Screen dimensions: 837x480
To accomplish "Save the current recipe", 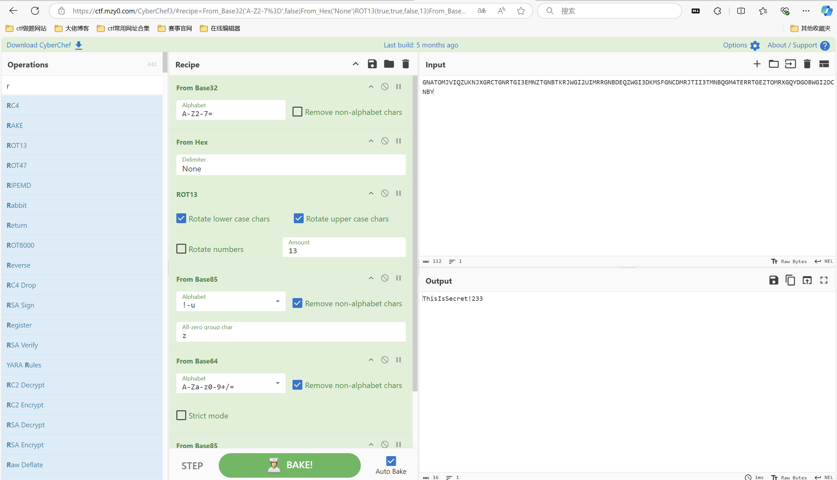I will coord(372,64).
